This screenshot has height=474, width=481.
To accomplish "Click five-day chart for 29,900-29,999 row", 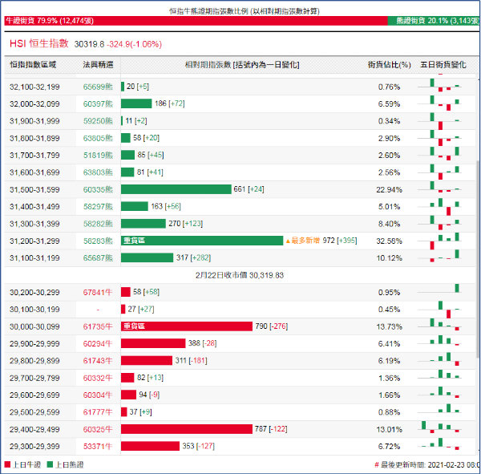I will (x=439, y=342).
